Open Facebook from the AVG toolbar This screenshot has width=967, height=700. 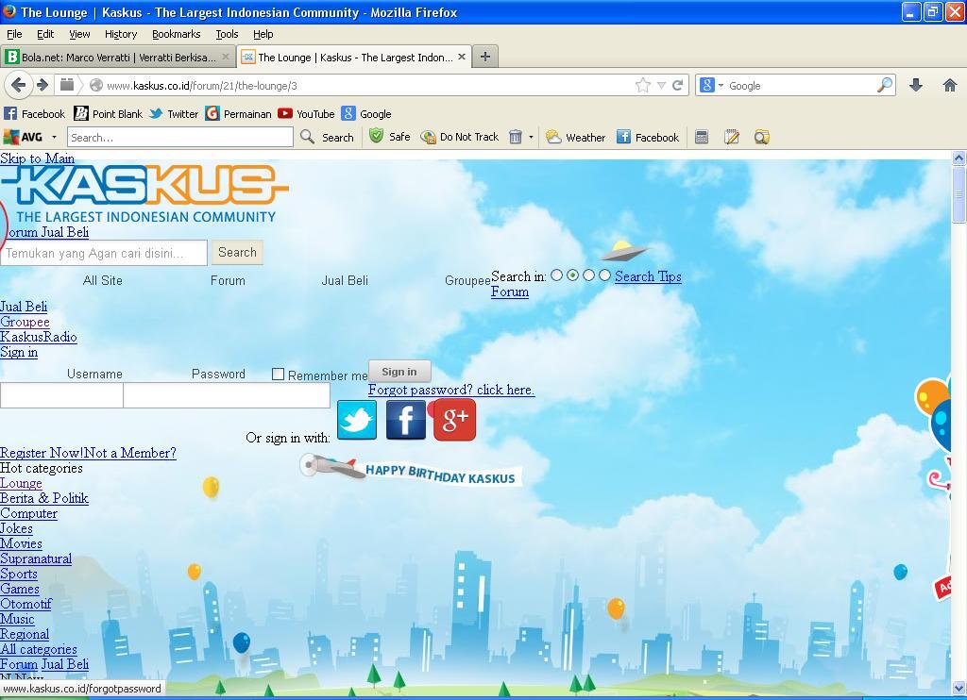[648, 137]
